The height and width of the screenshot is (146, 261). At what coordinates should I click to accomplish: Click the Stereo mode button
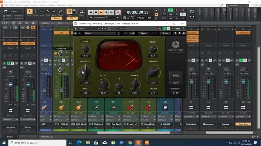[x=143, y=33]
